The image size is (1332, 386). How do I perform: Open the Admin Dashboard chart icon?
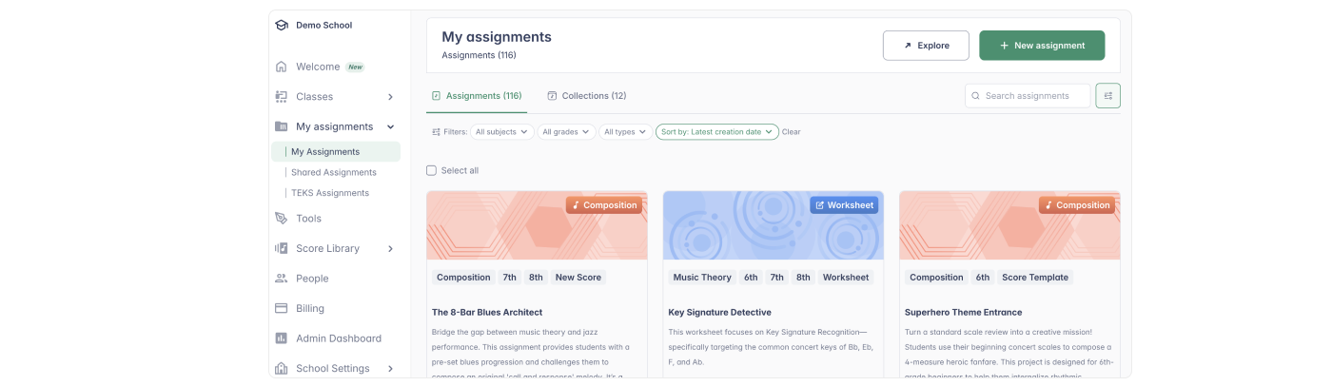coord(282,338)
